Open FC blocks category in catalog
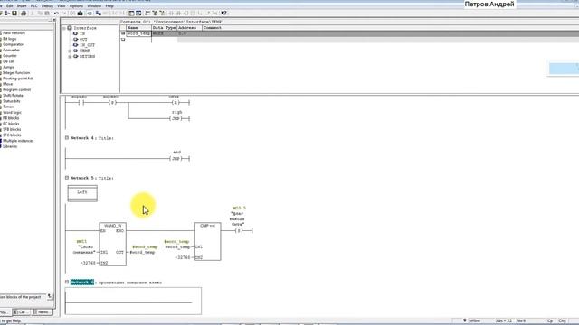Screen dimensions: 579x325 [x=11, y=124]
